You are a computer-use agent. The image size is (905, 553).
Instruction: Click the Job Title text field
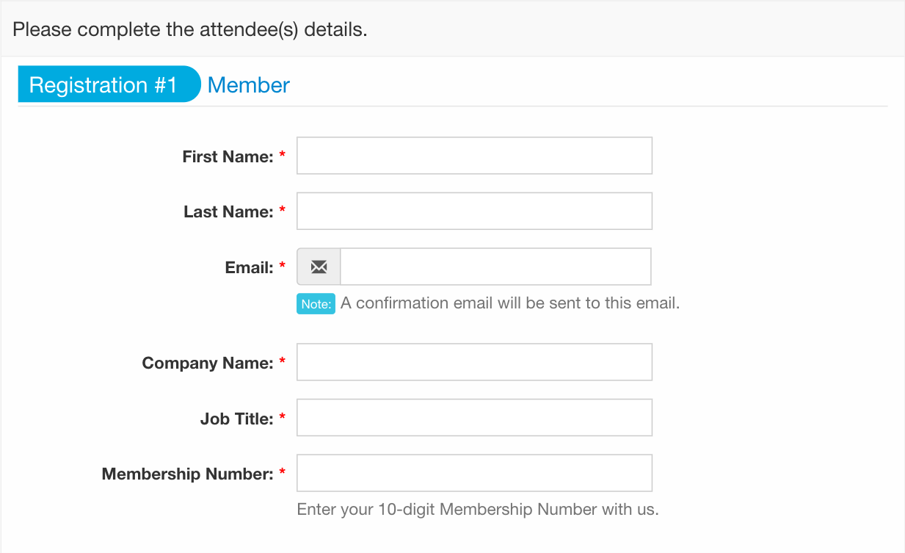click(x=474, y=418)
